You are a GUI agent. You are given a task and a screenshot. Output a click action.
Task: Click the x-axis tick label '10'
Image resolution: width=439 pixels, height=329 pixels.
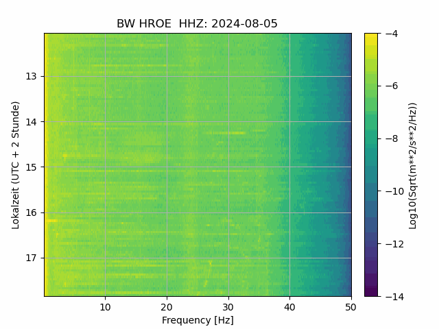105,308
